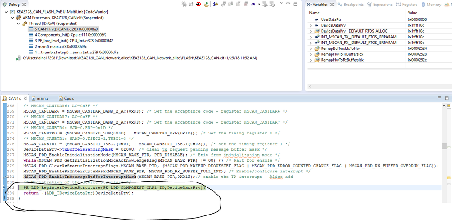Open dropdown arrow next to 'm' icon
The image size is (452, 220).
[x=259, y=5]
